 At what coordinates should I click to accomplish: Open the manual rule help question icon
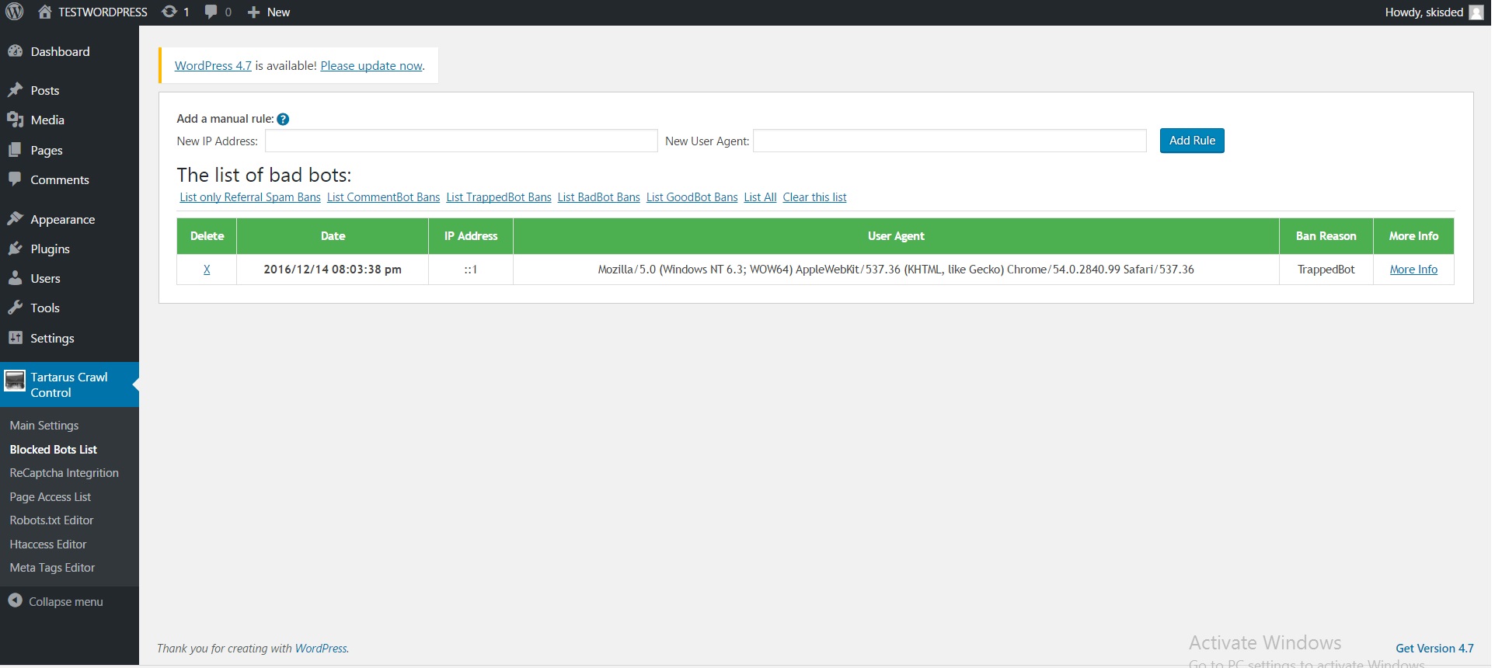[x=283, y=119]
